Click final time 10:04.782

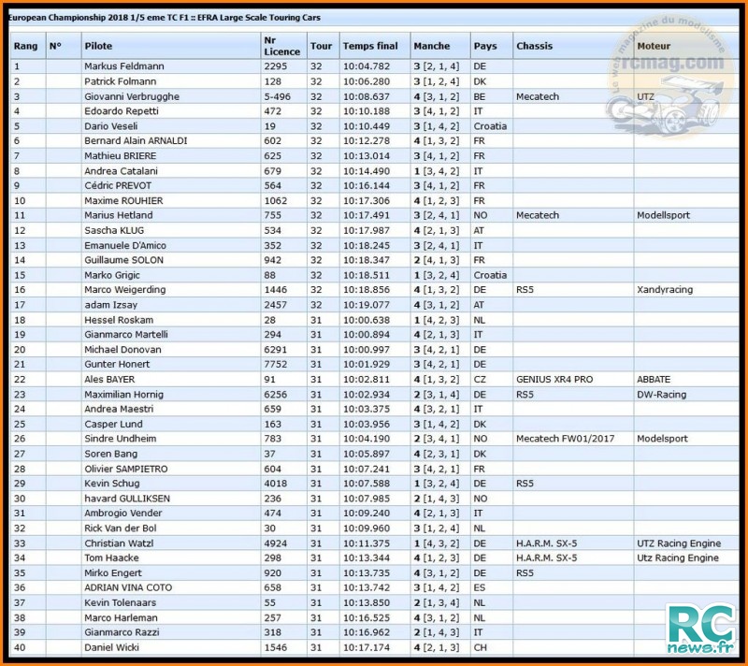coord(367,66)
